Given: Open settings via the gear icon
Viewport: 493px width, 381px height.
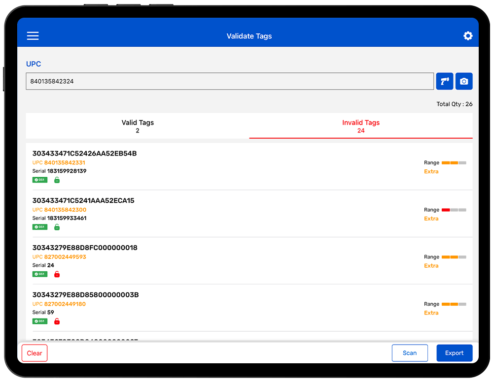Looking at the screenshot, I should coord(468,36).
